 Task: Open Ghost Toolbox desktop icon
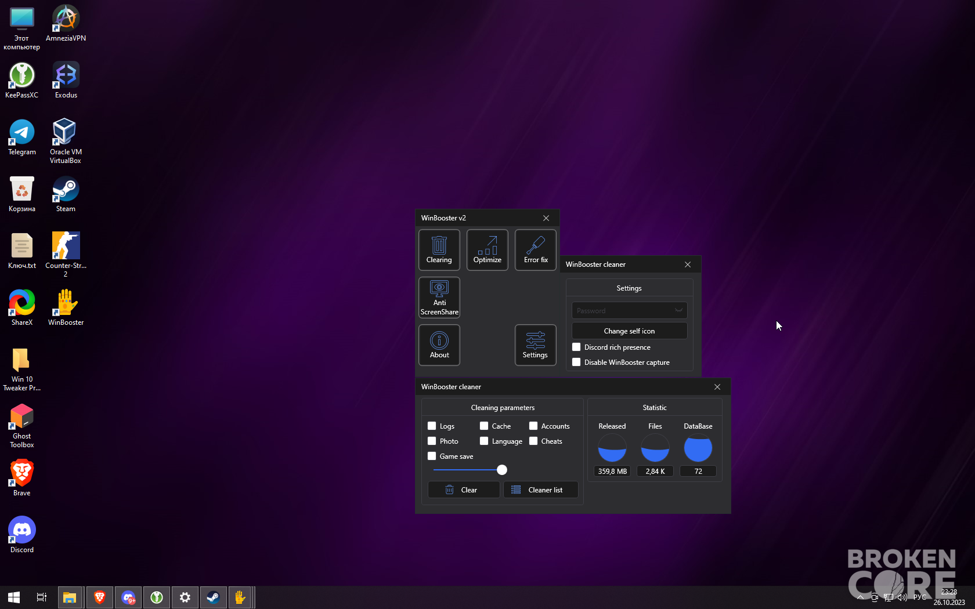[x=22, y=426]
